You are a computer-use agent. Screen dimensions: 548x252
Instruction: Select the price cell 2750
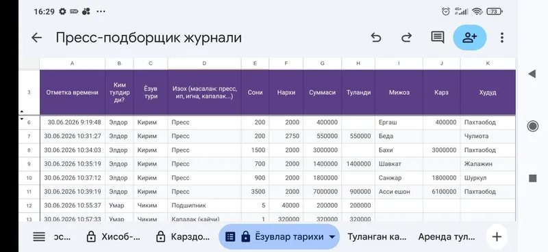[286, 137]
